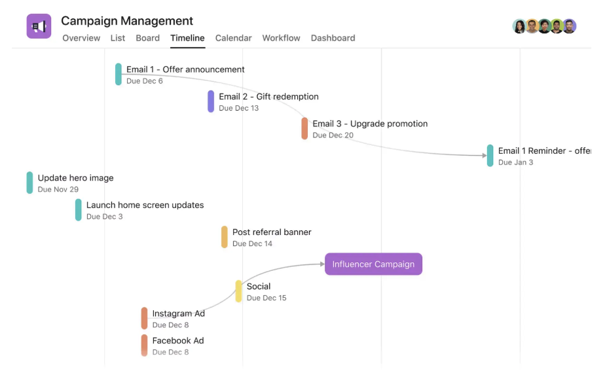Select the Email 2 - Gift redemption task
Screen dimensions: 607x375
coord(268,97)
